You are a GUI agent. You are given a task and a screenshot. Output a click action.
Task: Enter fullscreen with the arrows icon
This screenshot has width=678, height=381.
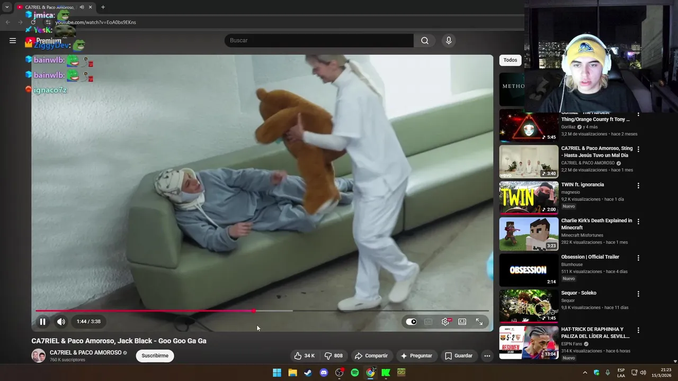[x=479, y=322]
